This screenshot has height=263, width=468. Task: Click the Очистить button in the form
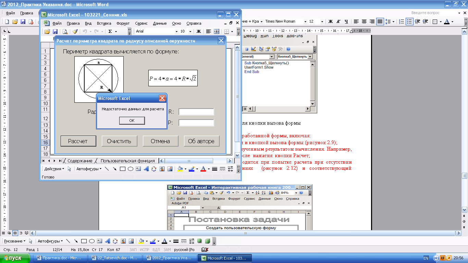click(119, 141)
